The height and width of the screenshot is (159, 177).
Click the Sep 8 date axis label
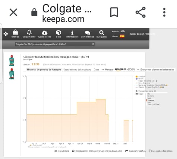click(x=98, y=144)
